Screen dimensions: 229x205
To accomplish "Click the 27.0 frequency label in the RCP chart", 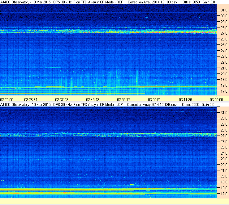I will point(224,33).
